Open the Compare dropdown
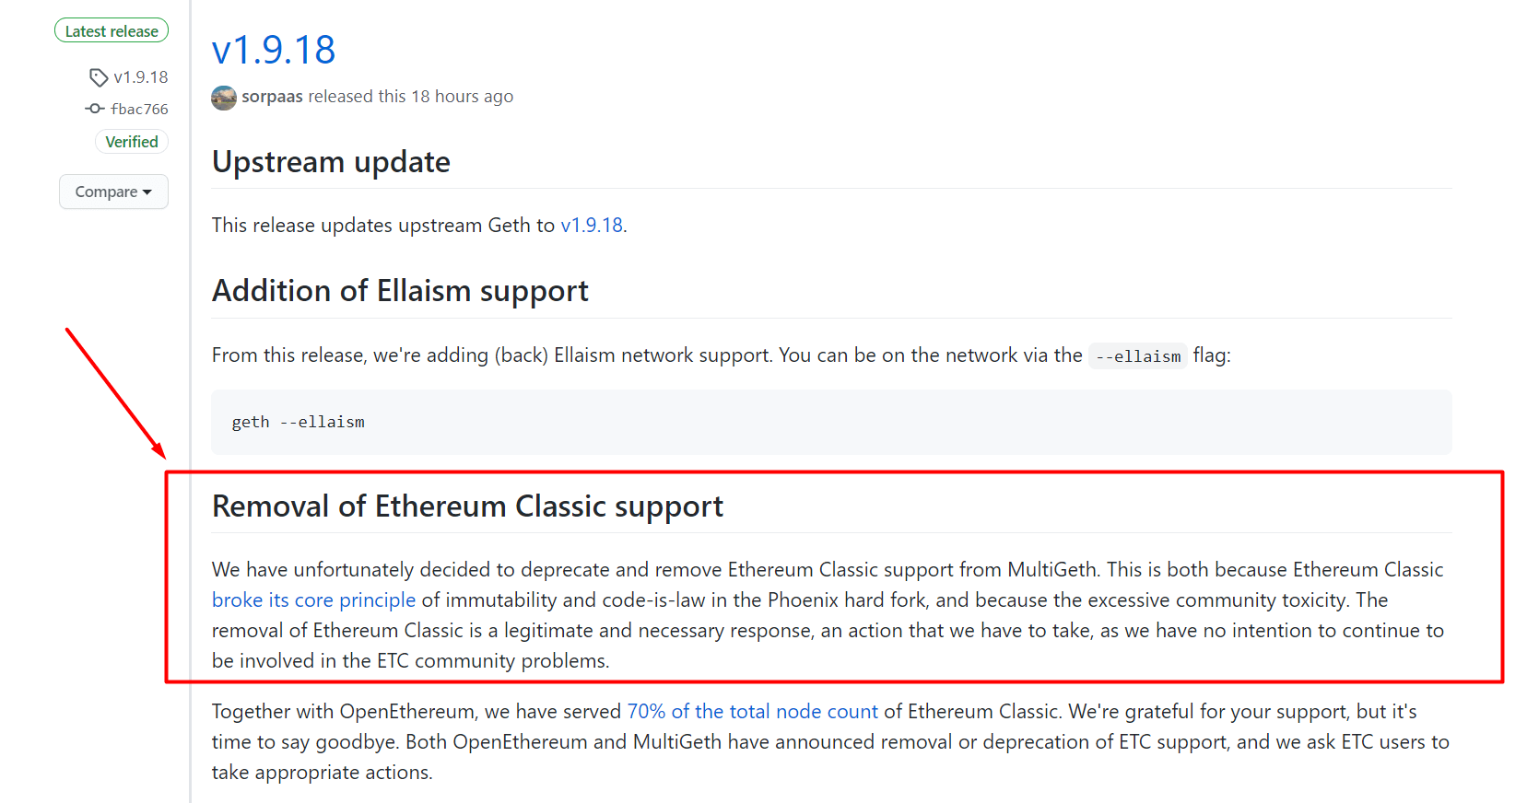 pos(112,192)
